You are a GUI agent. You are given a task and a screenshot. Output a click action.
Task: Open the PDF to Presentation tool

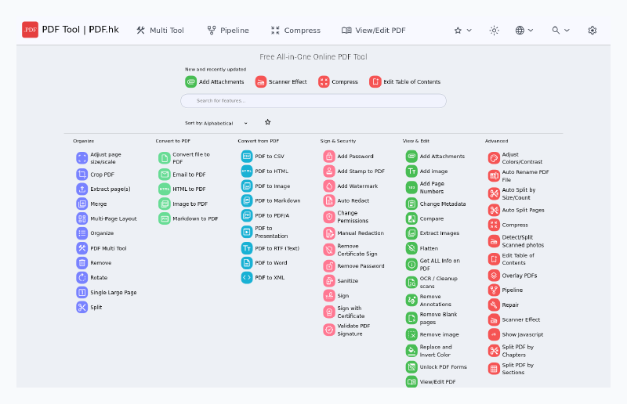pyautogui.click(x=264, y=233)
